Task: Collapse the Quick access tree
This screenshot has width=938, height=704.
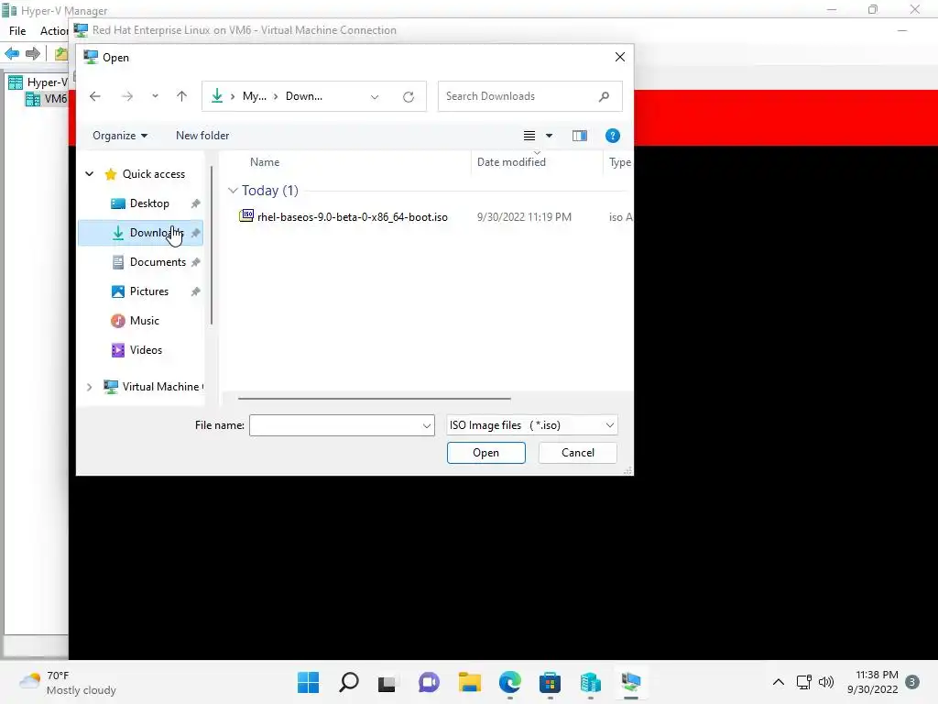Action: 89,174
